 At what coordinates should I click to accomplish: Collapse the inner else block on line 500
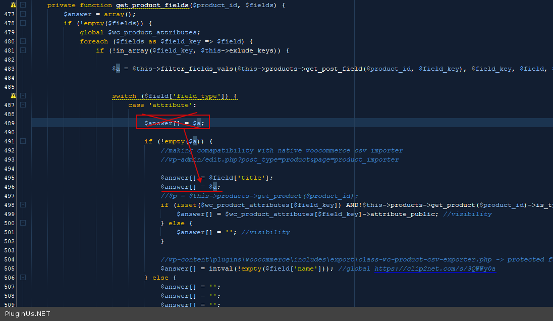[x=23, y=223]
